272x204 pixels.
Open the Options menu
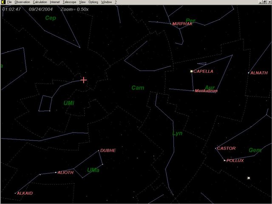coord(93,2)
